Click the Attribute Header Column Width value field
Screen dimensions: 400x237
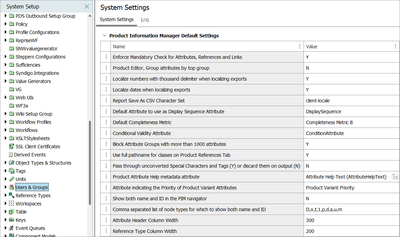351,220
